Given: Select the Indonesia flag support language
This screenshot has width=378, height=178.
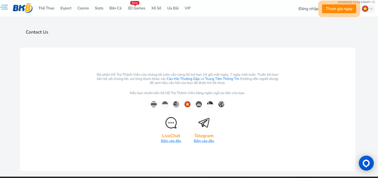Looking at the screenshot, I should (x=165, y=104).
